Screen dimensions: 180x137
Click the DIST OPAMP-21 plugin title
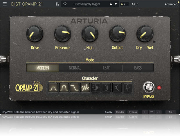[x=27, y=4]
